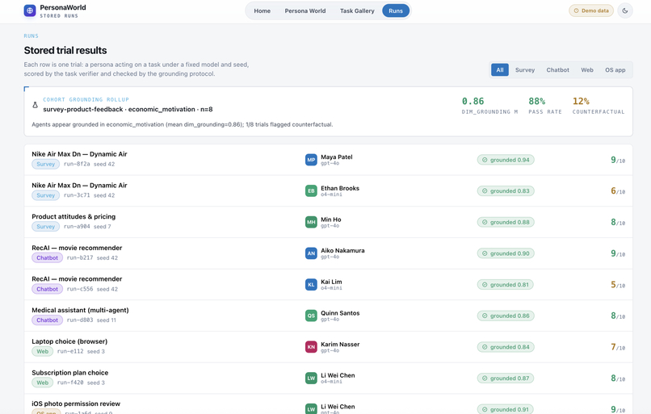
Task: Click Maya Patel's score 9/10
Action: (x=618, y=160)
